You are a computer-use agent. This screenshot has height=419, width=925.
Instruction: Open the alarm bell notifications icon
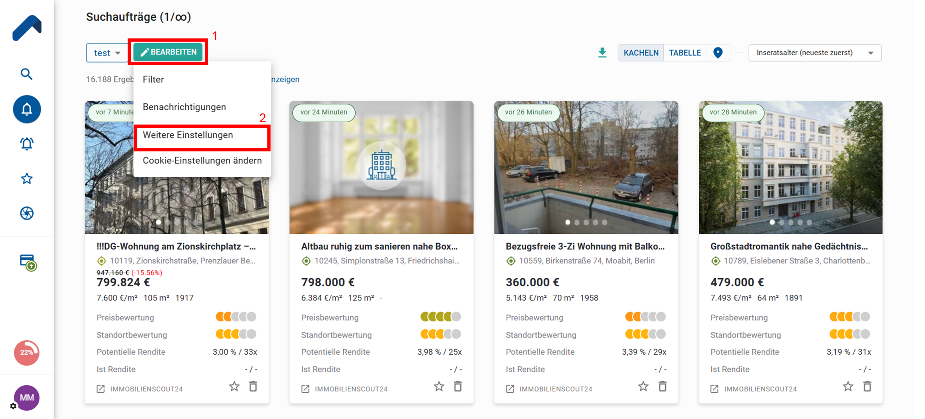(26, 144)
